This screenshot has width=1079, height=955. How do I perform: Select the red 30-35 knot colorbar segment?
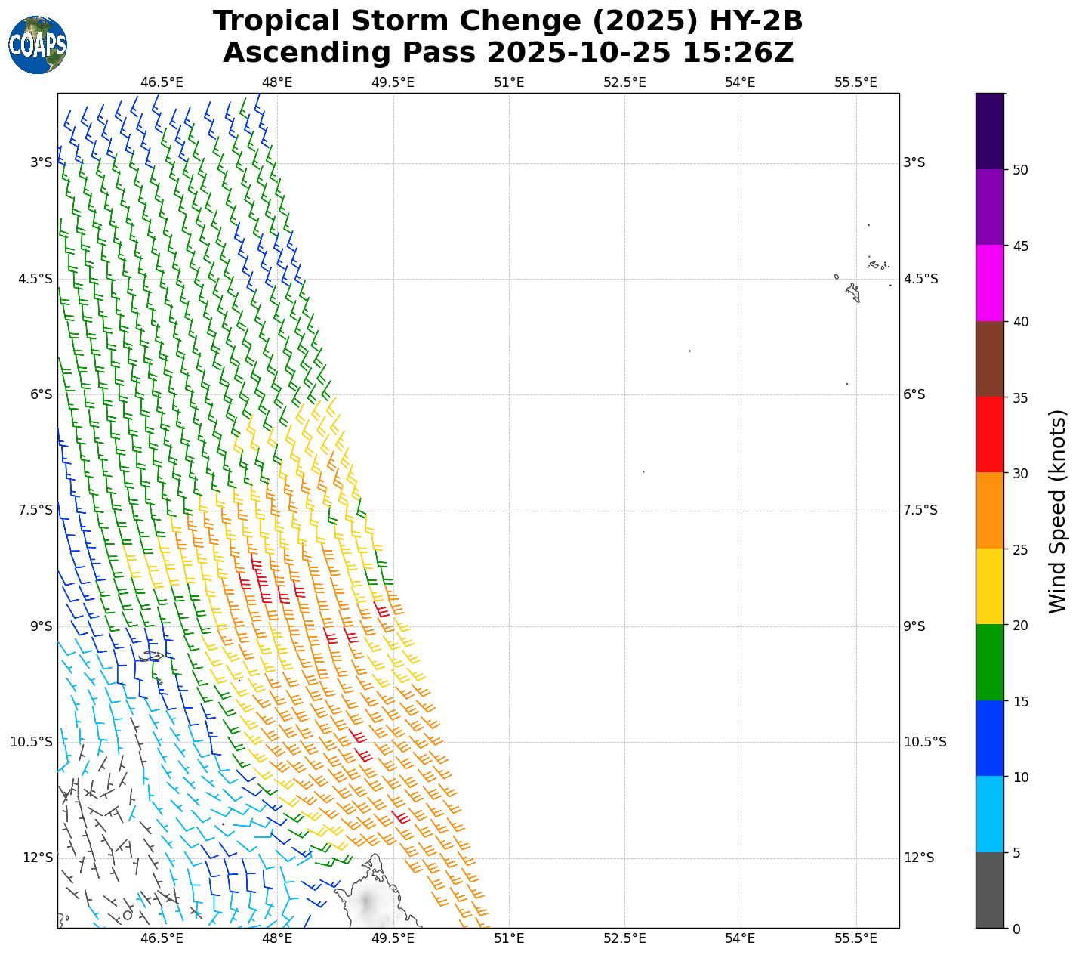point(989,434)
